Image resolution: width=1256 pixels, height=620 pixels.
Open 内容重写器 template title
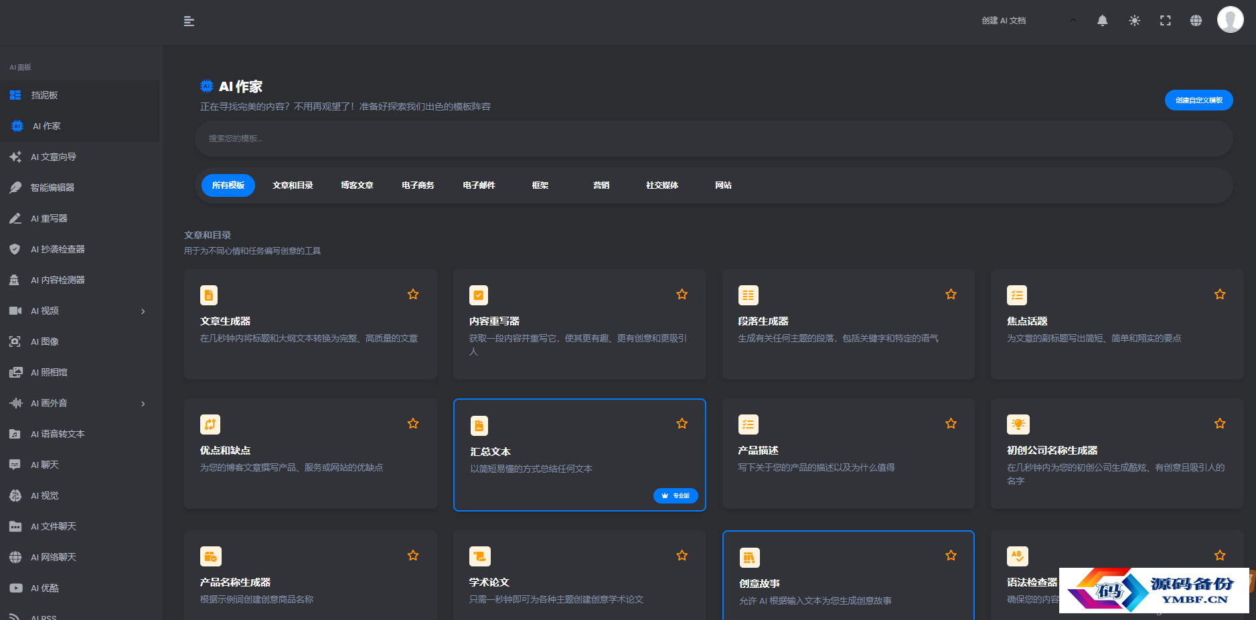pyautogui.click(x=495, y=321)
